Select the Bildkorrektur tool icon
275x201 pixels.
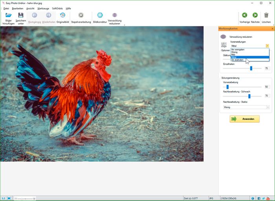100,15
